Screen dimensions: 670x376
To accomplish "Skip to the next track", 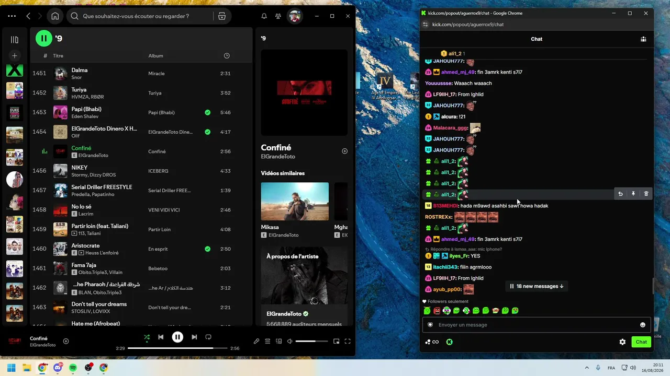I will click(x=194, y=337).
